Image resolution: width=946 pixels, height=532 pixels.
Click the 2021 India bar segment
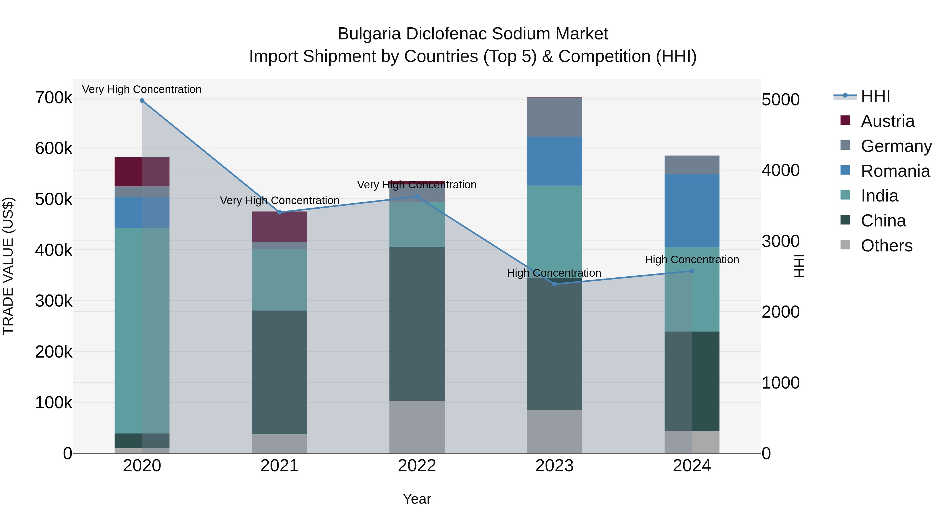[280, 280]
